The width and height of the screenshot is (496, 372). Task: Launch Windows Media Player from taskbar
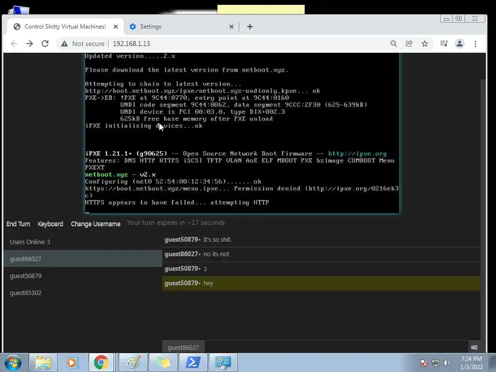click(72, 362)
